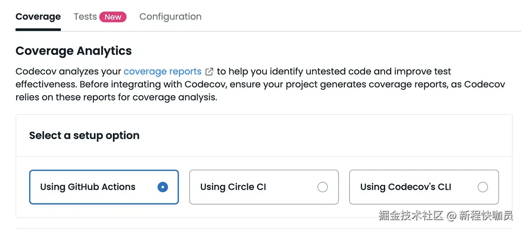Viewport: 521px width, 229px height.
Task: Click the text 'effectiveness. Before integrating with Codecov'
Action: click(122, 84)
